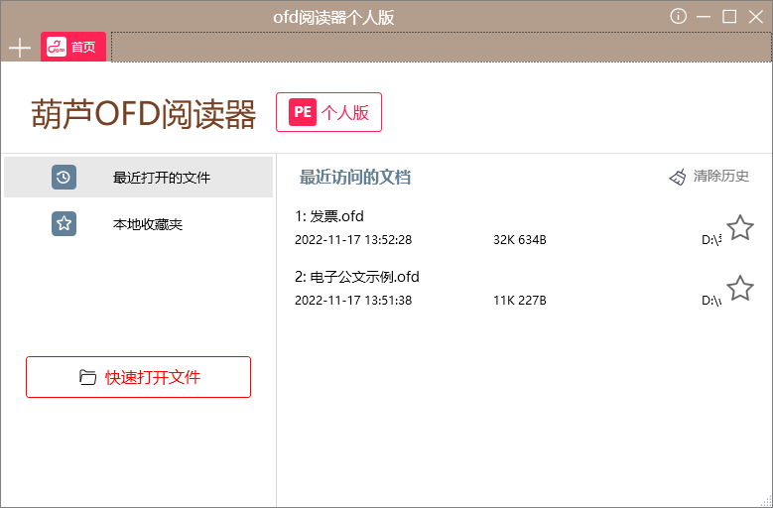Maximize the ofd阅读器 window
Viewport: 773px width, 508px height.
pyautogui.click(x=729, y=16)
